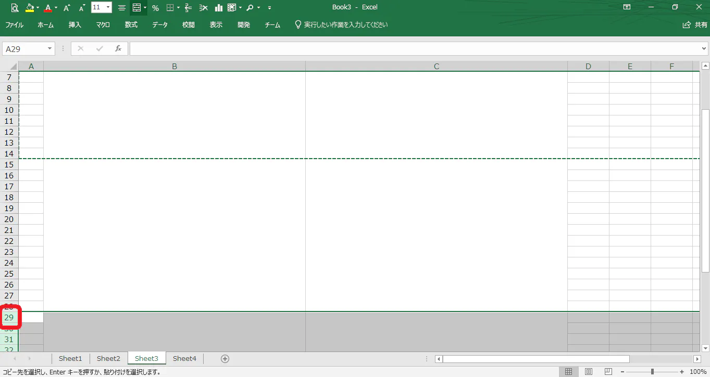This screenshot has width=710, height=377.
Task: Increase font size with the larger A icon
Action: click(x=66, y=8)
